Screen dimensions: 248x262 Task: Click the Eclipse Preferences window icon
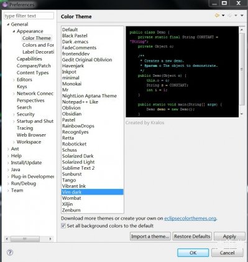point(5,4)
